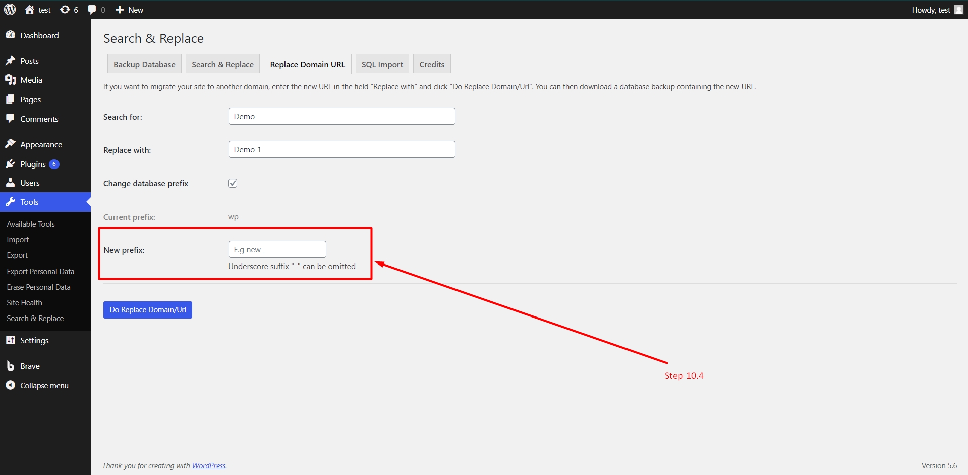
Task: Open Available Tools submenu item
Action: pyautogui.click(x=31, y=224)
